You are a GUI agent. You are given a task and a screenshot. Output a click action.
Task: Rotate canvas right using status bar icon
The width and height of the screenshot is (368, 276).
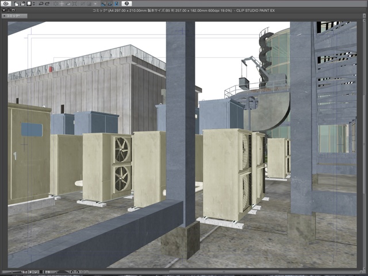[x=78, y=272]
